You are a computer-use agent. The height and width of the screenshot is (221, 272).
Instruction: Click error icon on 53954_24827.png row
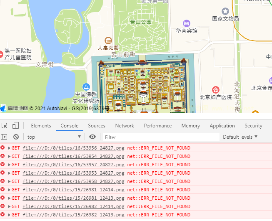2,156
